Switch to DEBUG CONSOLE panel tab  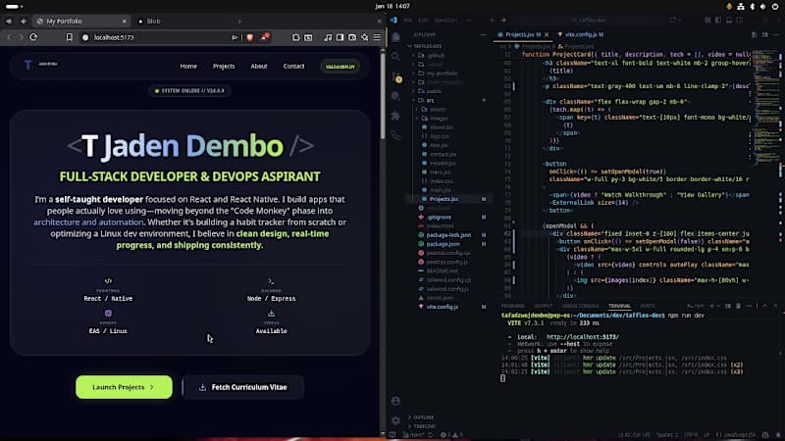point(580,306)
